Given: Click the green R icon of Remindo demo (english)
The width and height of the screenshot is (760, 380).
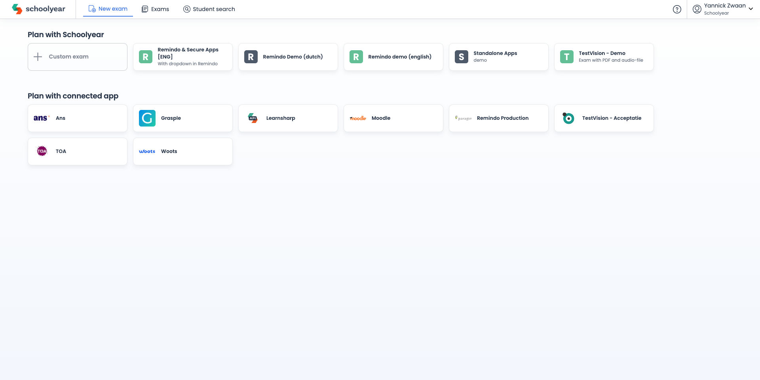Looking at the screenshot, I should pyautogui.click(x=356, y=57).
